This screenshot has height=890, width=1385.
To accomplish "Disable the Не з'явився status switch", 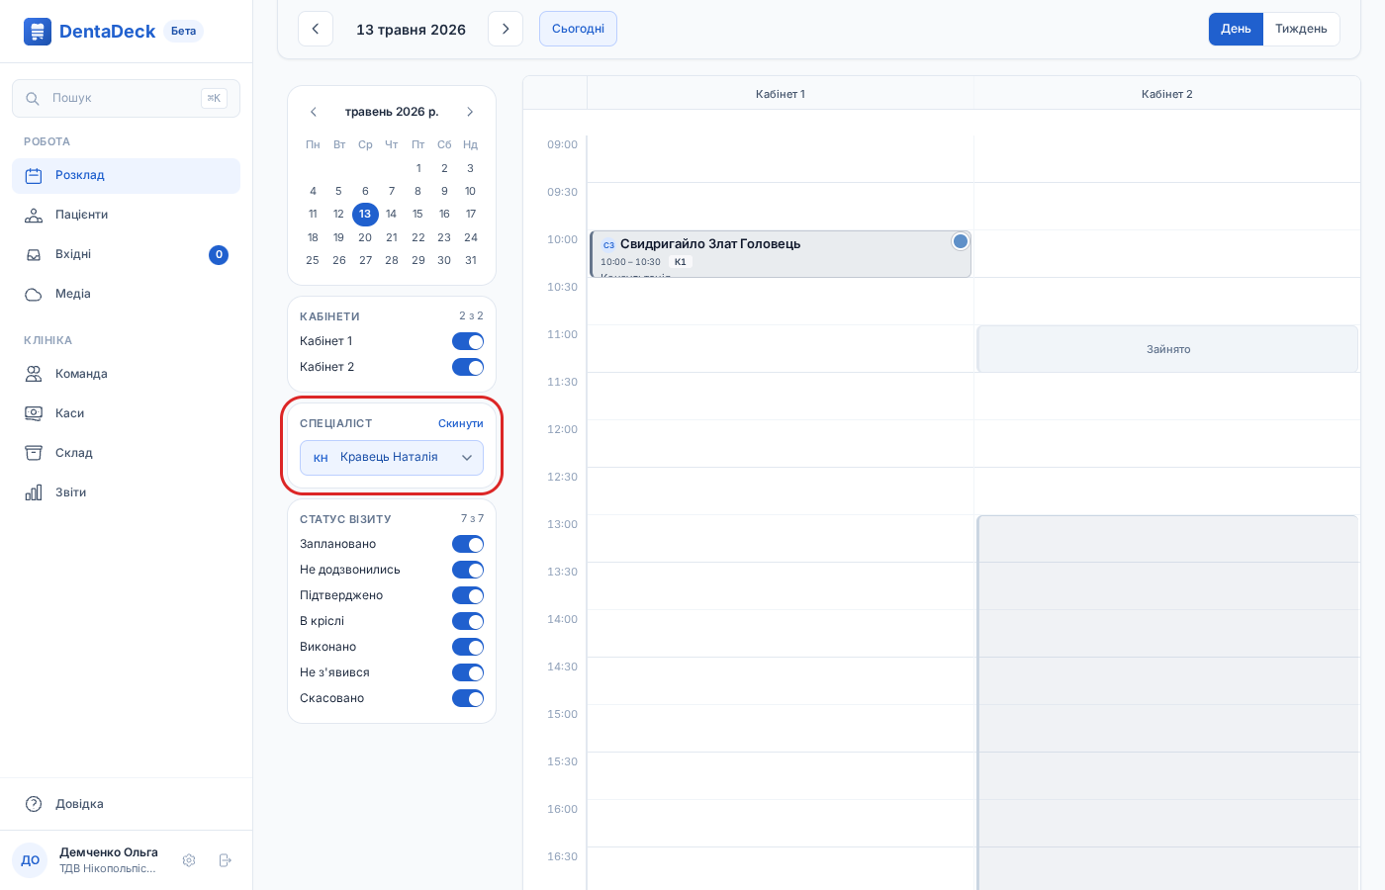I will 468,672.
